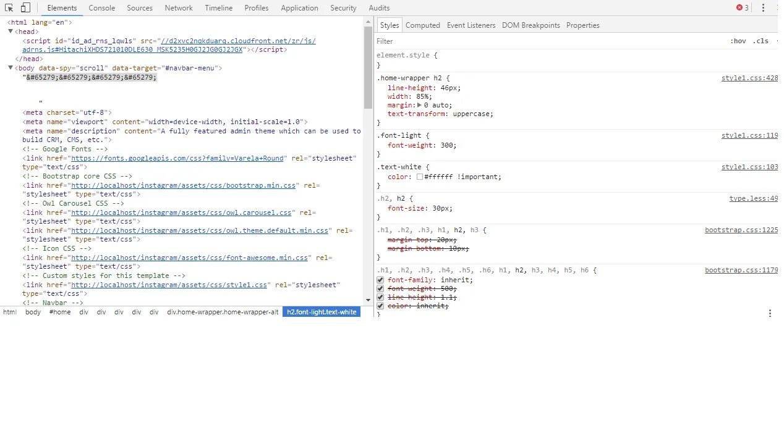Select the #home breadcrumb
784x441 pixels.
[60, 312]
